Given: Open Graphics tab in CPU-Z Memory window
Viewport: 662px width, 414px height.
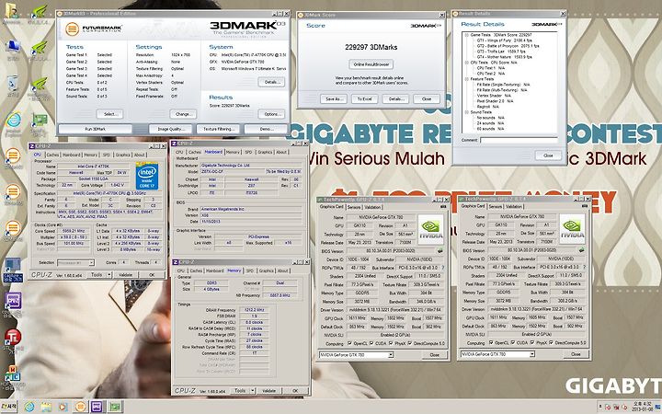Looking at the screenshot, I should click(267, 270).
